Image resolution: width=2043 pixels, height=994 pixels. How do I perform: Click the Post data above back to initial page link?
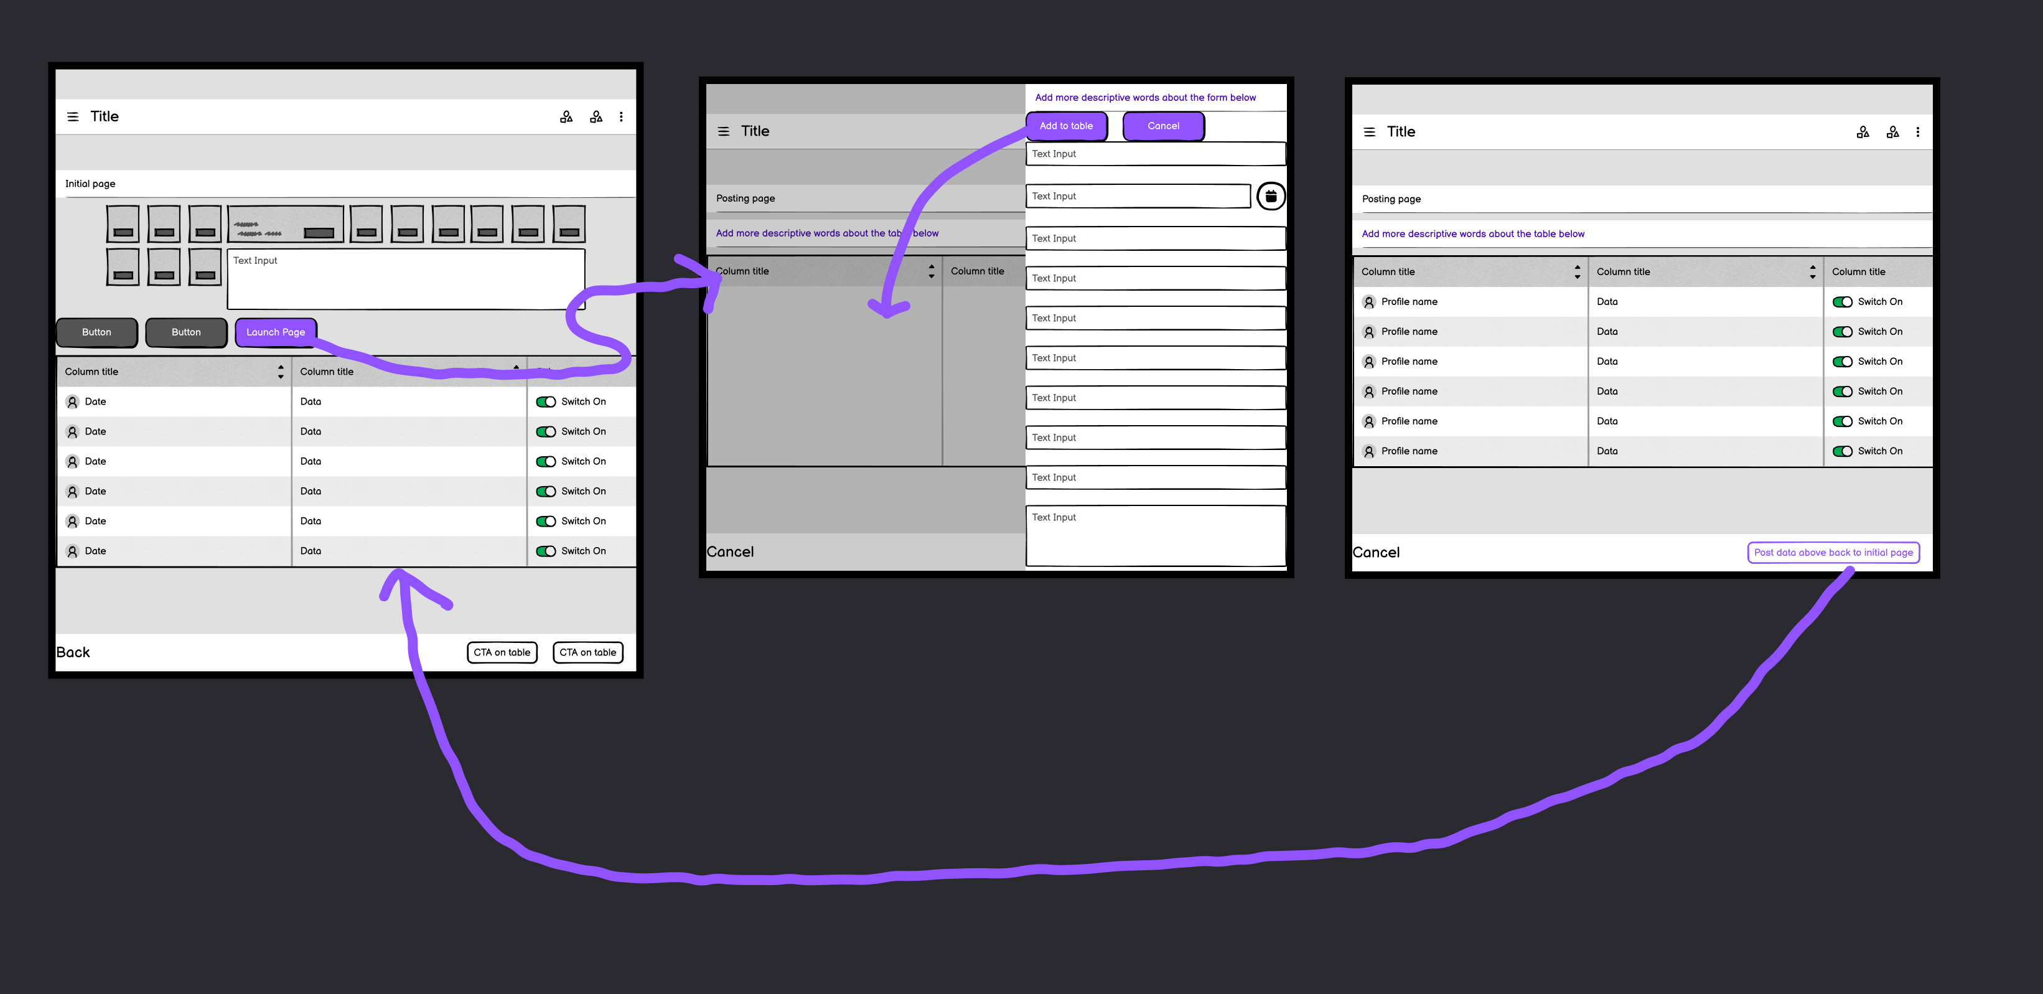[x=1833, y=552]
